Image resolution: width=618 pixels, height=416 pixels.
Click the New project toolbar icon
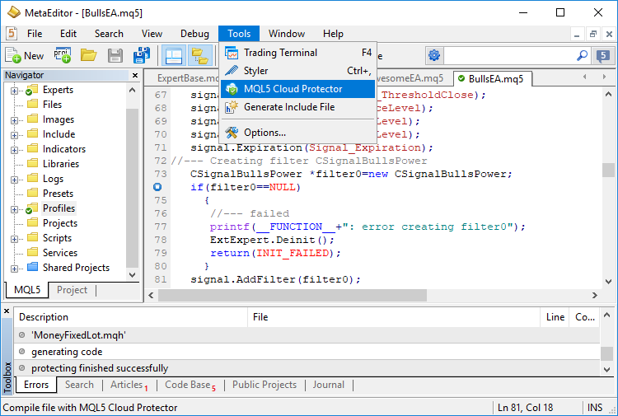coord(63,55)
